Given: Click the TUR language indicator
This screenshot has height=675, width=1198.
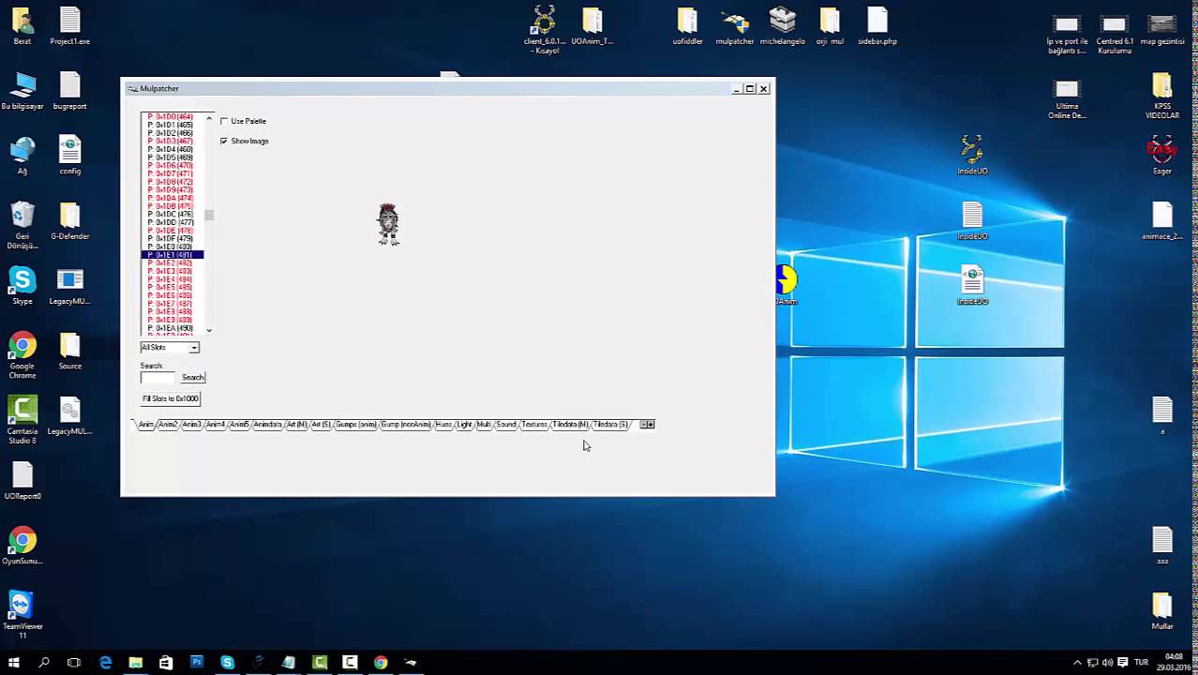Looking at the screenshot, I should tap(1142, 662).
